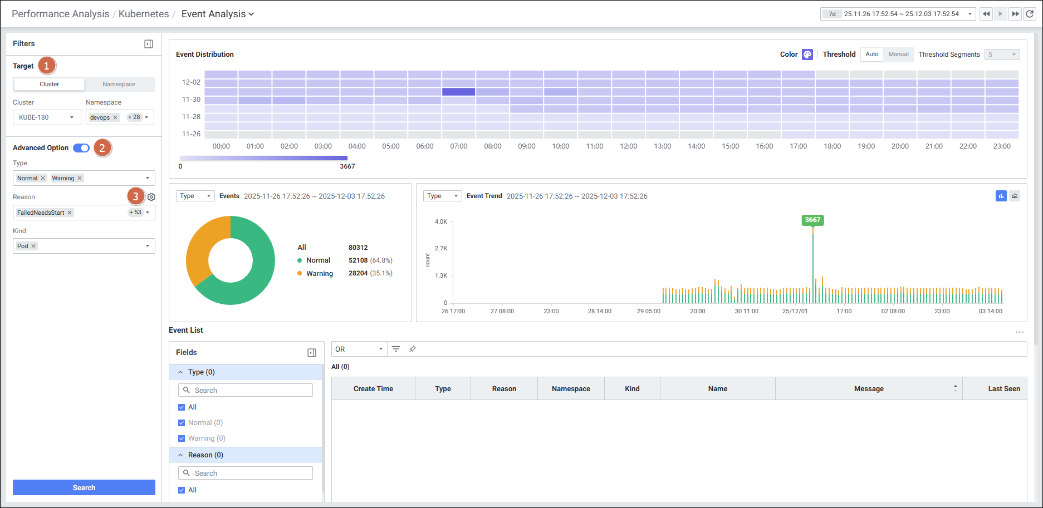1043x508 pixels.
Task: Collapse the Fields panel
Action: [x=312, y=353]
